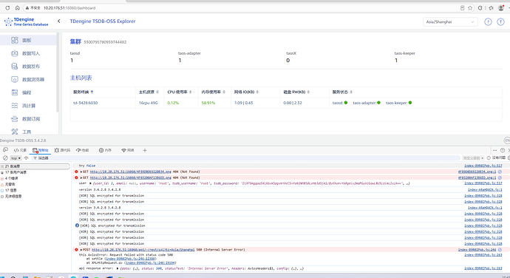The width and height of the screenshot is (510, 278).
Task: Click the repeated-message badge on XOR row
Action: [x=77, y=226]
